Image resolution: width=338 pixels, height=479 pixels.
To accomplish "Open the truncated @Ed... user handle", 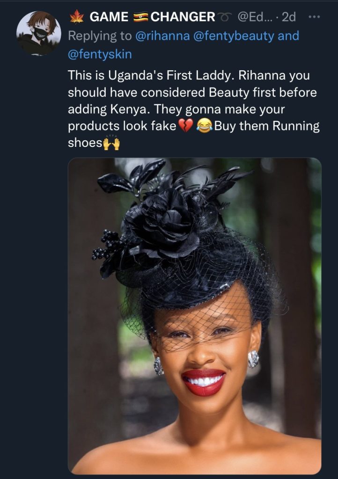I will (254, 17).
